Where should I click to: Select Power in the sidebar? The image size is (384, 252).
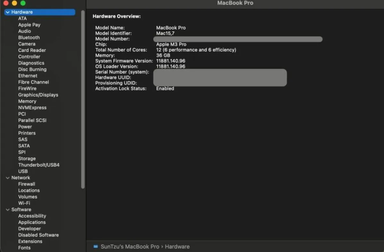click(25, 127)
